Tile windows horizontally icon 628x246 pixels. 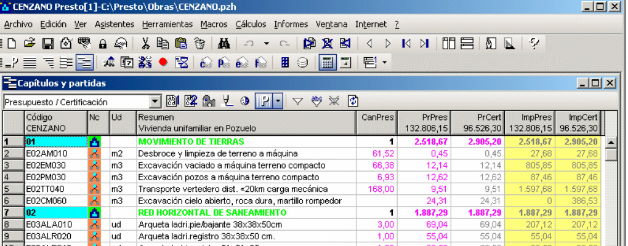pyautogui.click(x=467, y=43)
